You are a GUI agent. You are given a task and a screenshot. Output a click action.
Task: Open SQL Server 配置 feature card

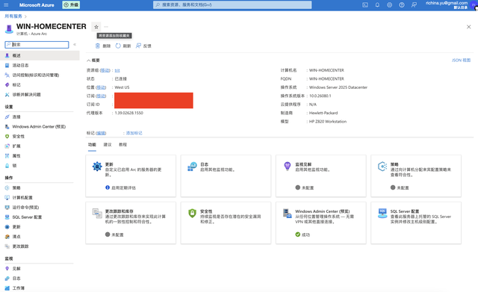[416, 223]
